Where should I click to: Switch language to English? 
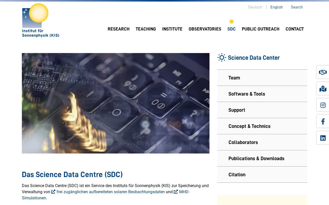[x=277, y=7]
